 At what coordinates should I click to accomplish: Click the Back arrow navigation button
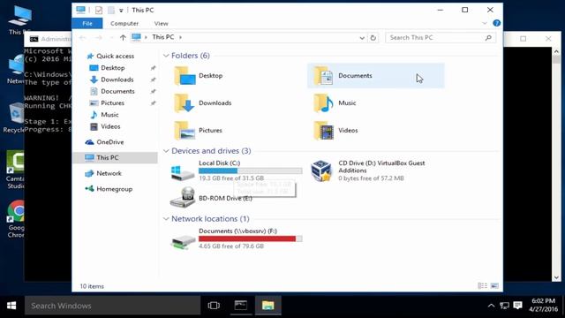(x=82, y=37)
